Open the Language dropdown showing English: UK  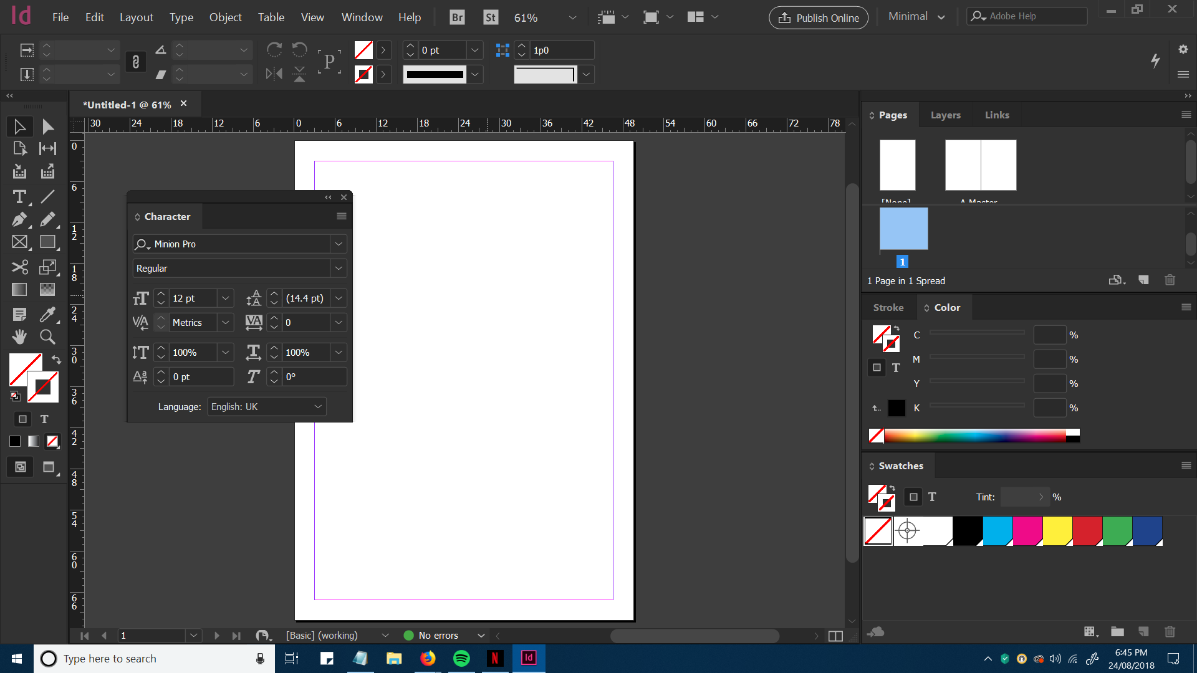266,406
